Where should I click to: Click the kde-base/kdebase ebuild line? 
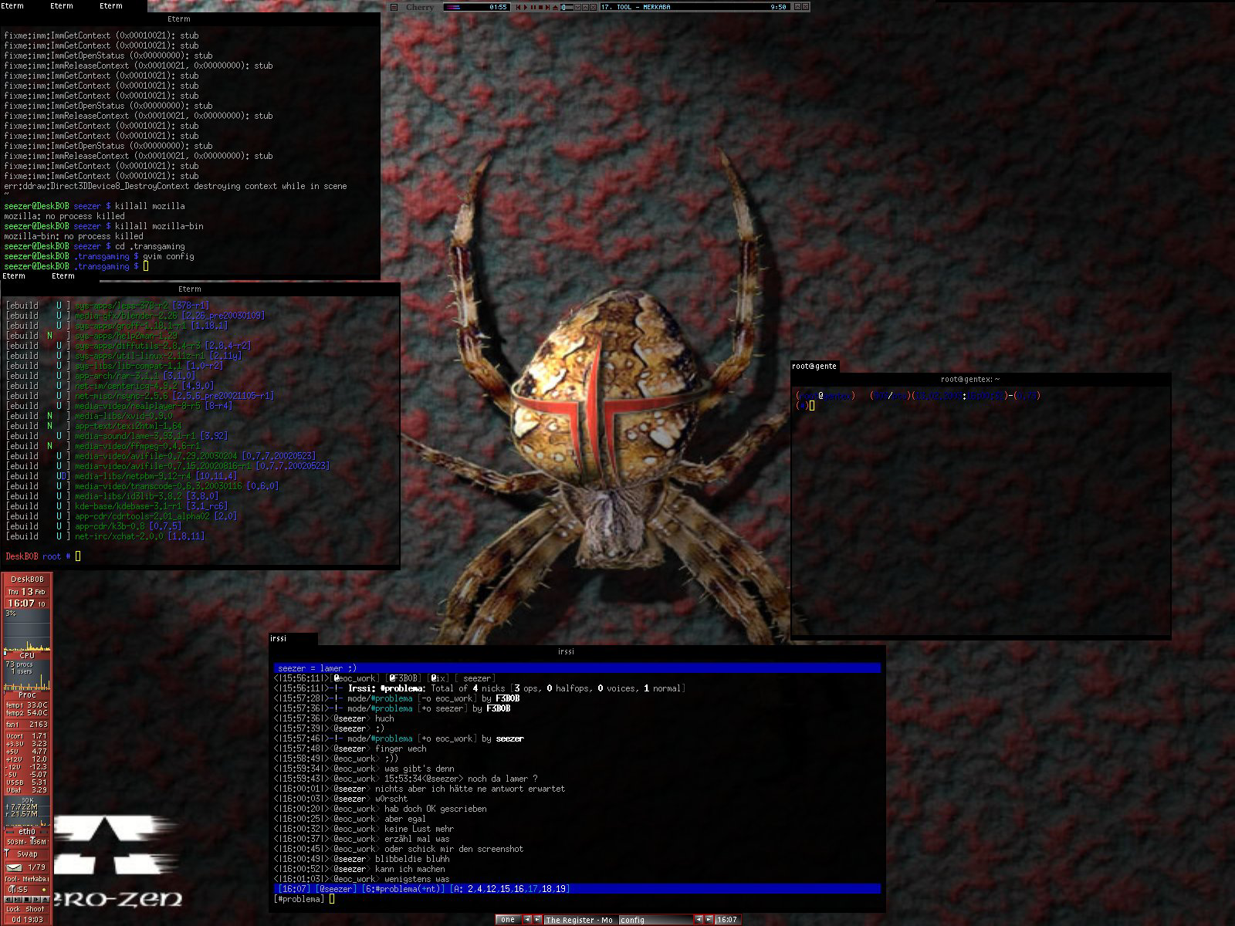pyautogui.click(x=117, y=506)
